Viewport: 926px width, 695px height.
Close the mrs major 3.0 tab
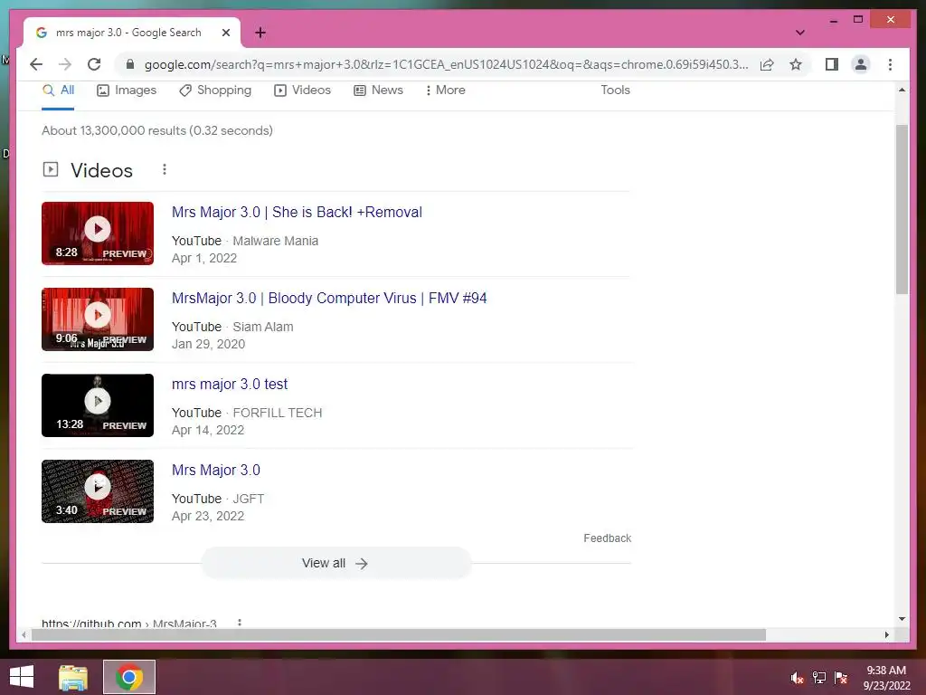click(225, 33)
